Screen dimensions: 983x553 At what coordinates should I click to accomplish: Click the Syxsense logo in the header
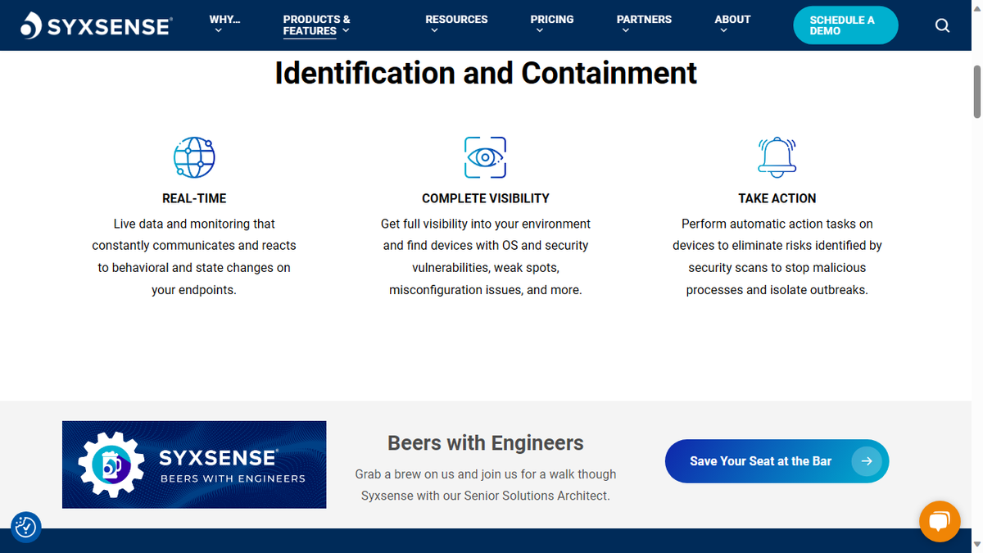pos(96,25)
